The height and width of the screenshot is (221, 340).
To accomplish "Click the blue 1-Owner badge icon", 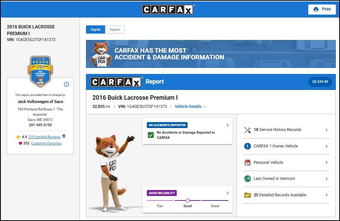I will click(247, 146).
